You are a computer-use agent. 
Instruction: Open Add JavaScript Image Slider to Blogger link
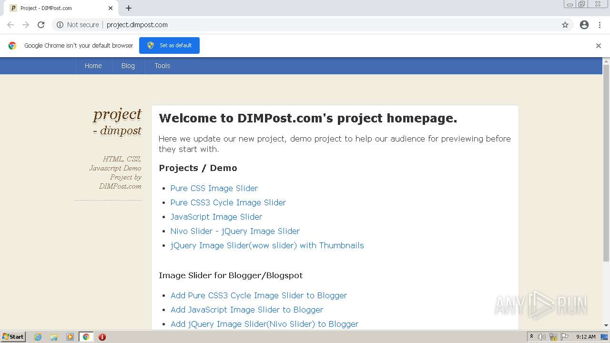[247, 310]
